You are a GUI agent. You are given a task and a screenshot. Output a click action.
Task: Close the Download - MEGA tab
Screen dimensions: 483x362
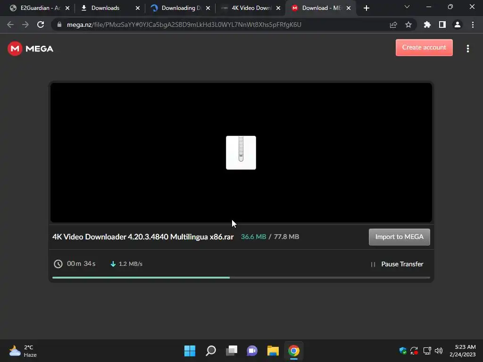pyautogui.click(x=349, y=8)
